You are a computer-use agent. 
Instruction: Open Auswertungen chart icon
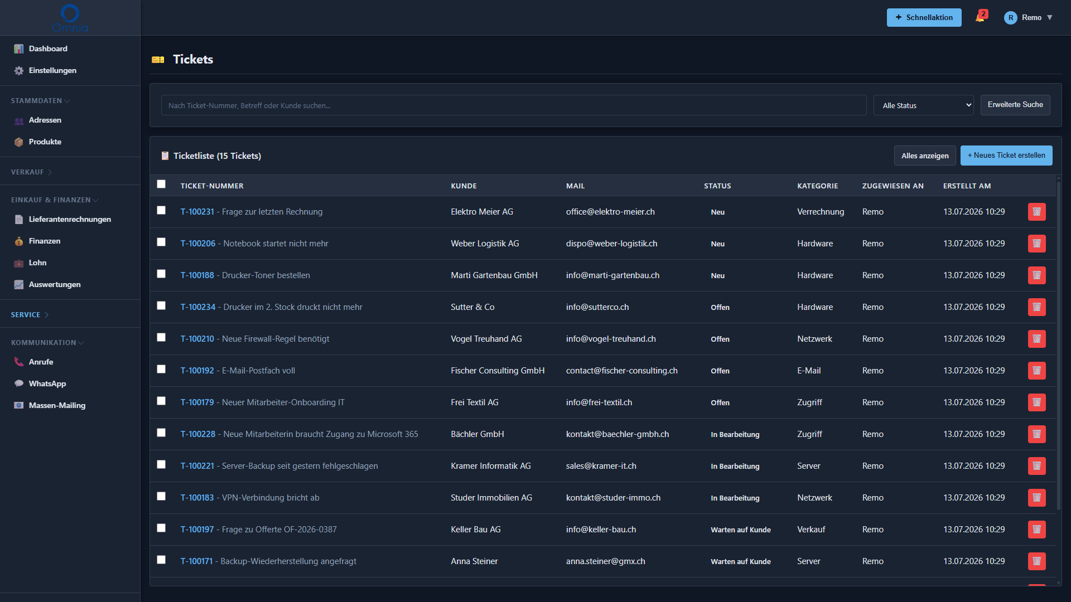pyautogui.click(x=19, y=284)
